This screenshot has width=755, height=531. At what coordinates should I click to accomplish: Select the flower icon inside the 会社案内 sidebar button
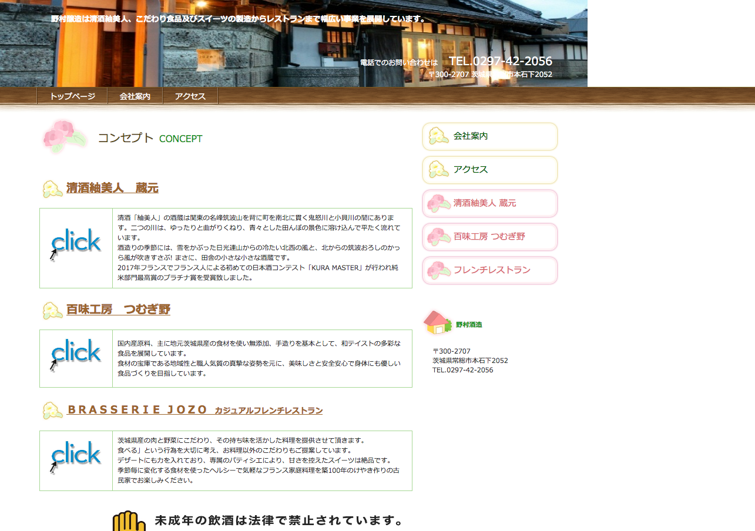click(x=437, y=136)
